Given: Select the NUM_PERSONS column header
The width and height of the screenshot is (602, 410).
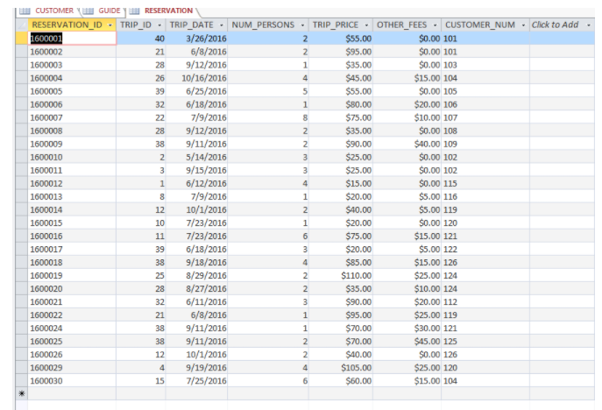Looking at the screenshot, I should 267,25.
